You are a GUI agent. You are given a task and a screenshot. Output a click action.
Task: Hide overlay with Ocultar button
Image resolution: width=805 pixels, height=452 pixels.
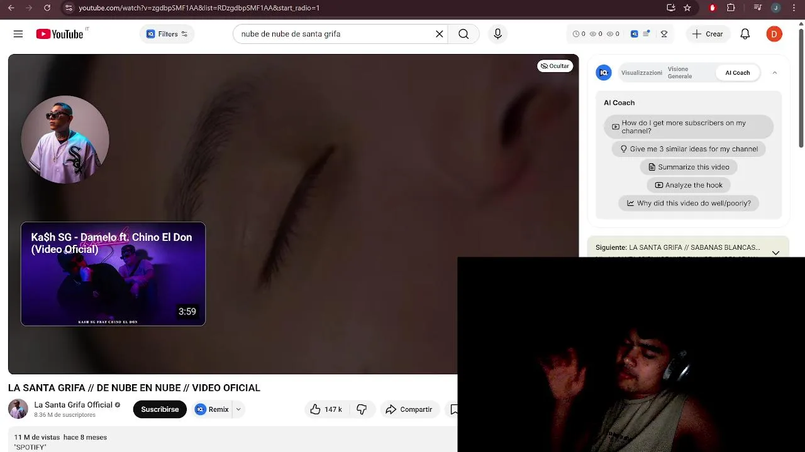tap(555, 66)
